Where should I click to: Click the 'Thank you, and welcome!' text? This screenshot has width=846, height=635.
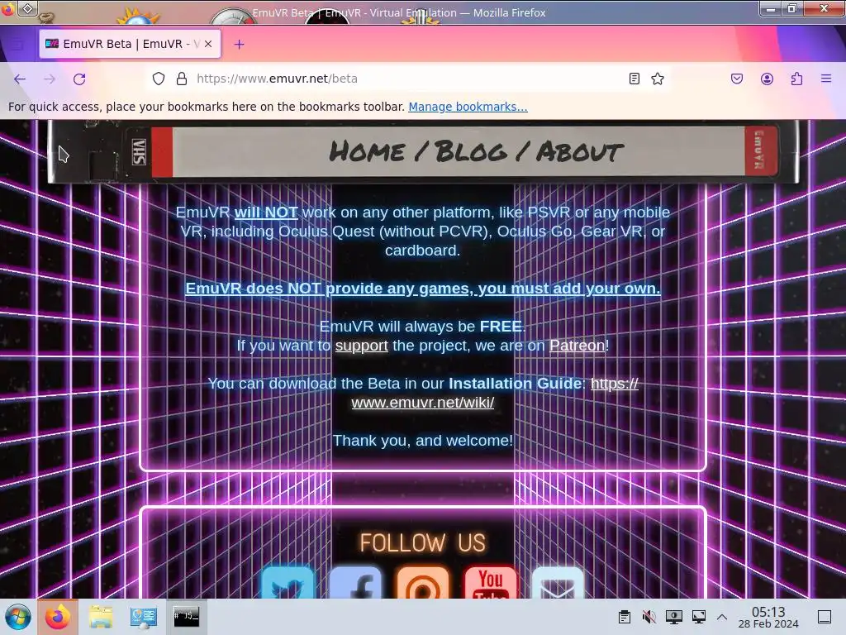422,441
